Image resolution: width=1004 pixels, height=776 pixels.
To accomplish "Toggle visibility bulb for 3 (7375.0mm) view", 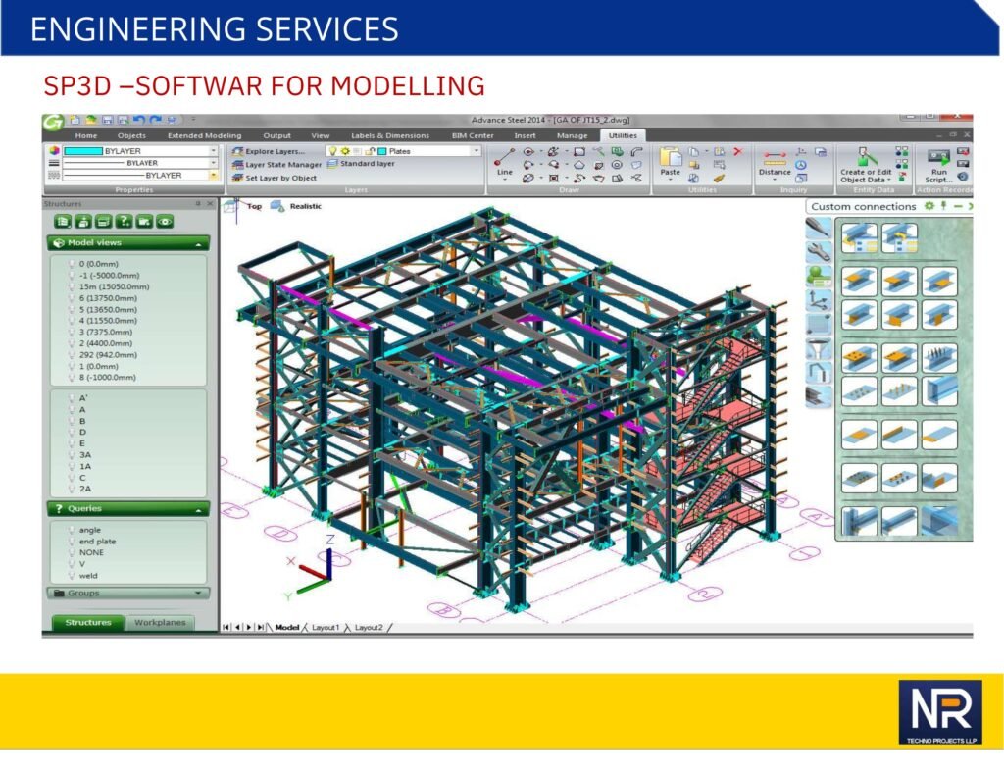I will coord(72,332).
